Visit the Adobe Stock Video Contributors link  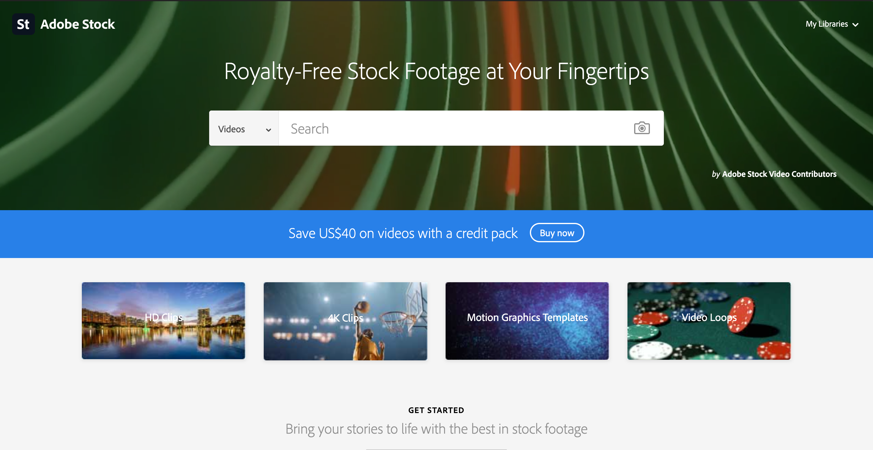[x=779, y=174]
